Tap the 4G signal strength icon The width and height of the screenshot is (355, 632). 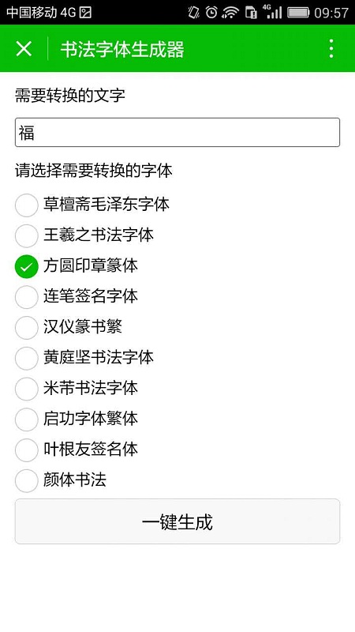coord(272,12)
